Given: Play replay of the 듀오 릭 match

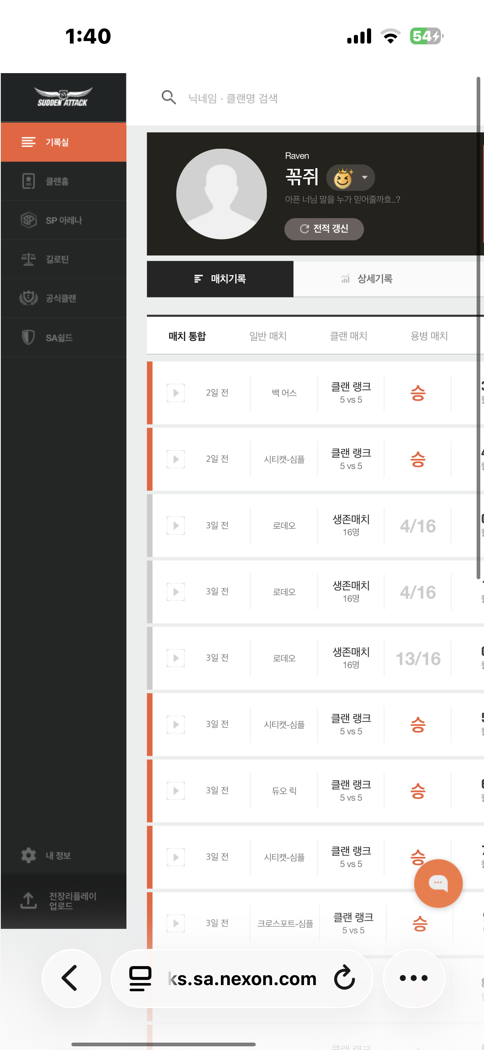Looking at the screenshot, I should tap(176, 791).
